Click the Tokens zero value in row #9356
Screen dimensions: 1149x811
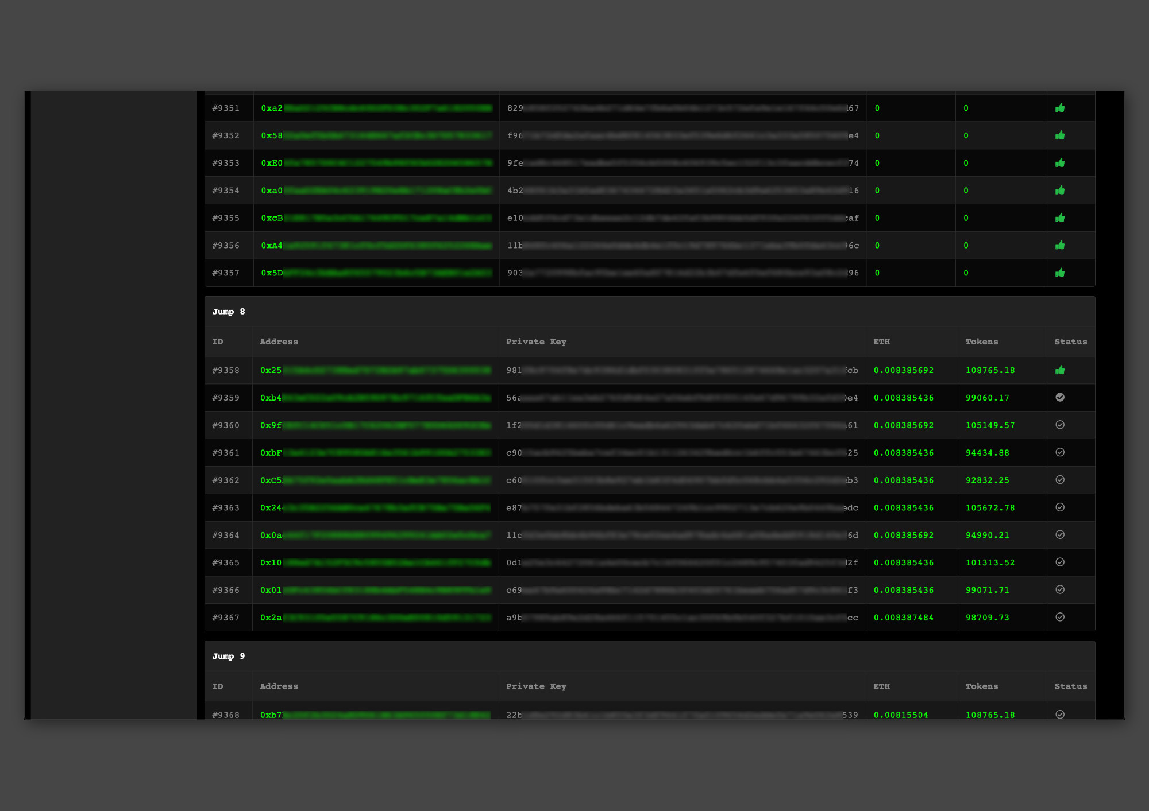click(x=966, y=246)
